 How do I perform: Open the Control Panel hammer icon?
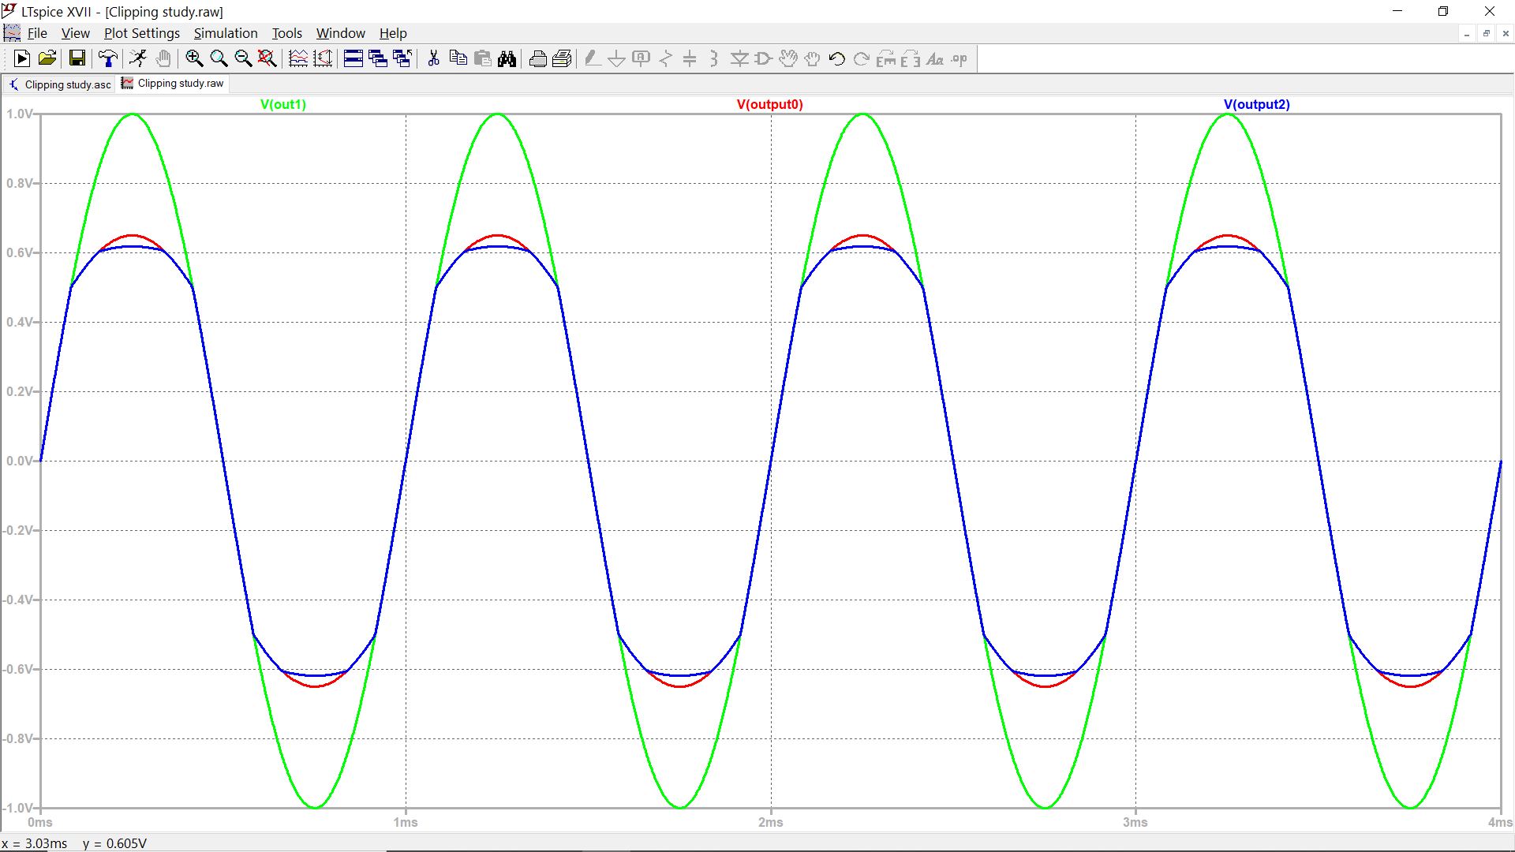pos(107,58)
